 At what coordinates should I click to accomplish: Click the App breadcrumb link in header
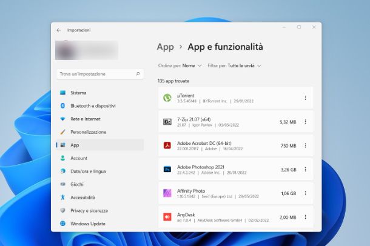tap(165, 47)
